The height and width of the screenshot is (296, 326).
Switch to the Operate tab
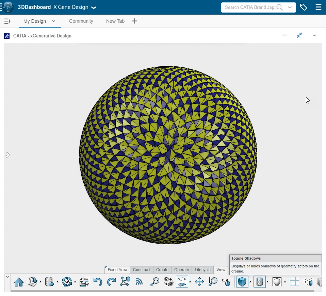tap(181, 269)
